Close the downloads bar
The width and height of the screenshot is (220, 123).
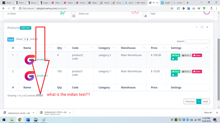pos(217,112)
